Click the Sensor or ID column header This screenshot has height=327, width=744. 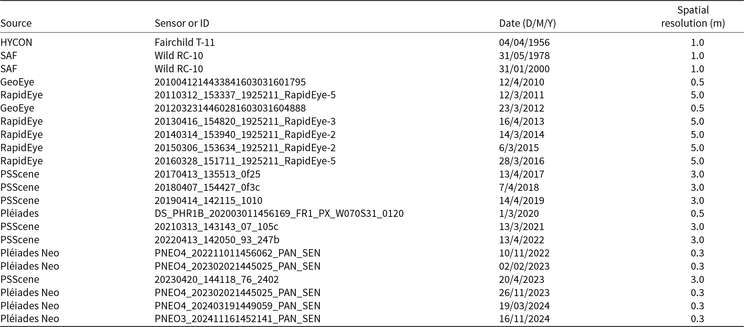182,23
